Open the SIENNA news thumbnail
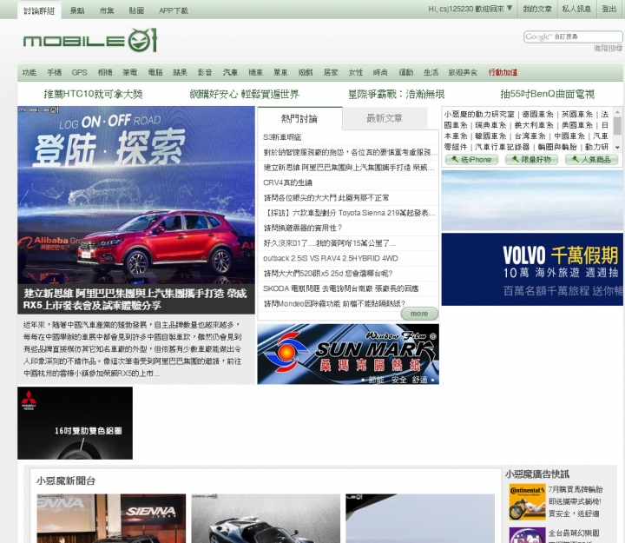This screenshot has height=543, width=625. pos(111,519)
